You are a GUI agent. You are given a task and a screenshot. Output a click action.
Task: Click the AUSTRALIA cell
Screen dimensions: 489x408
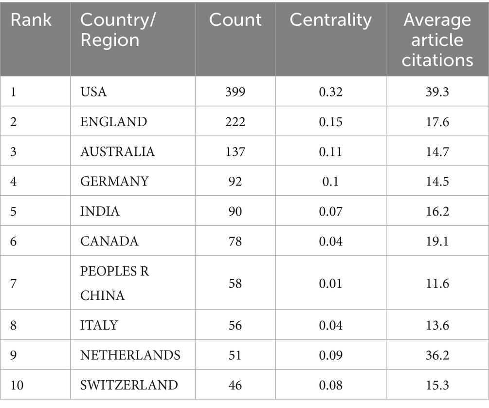117,151
